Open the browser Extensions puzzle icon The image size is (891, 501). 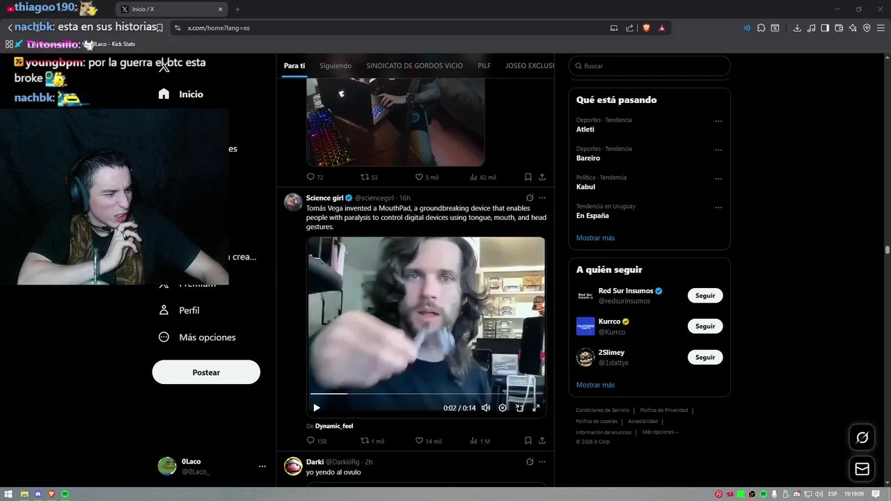(761, 28)
